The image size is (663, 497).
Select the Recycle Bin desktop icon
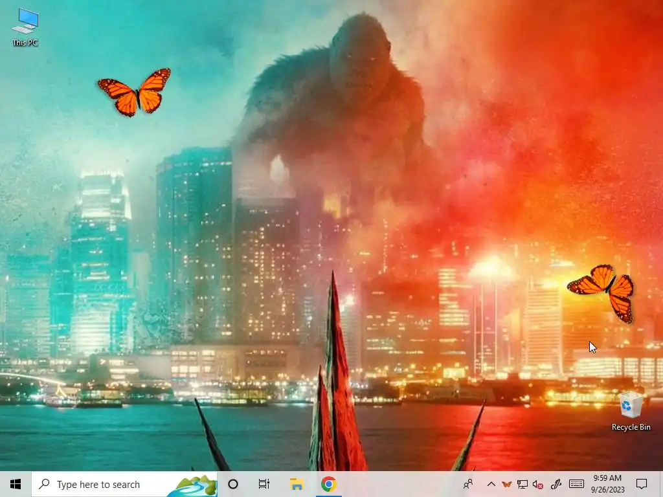[x=631, y=411]
